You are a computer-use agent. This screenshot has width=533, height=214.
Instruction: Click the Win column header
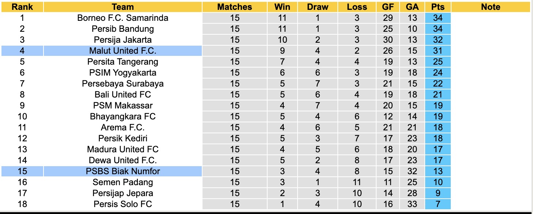pyautogui.click(x=282, y=7)
